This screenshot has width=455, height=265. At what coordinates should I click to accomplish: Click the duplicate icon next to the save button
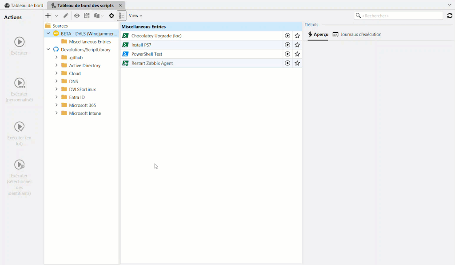97,16
